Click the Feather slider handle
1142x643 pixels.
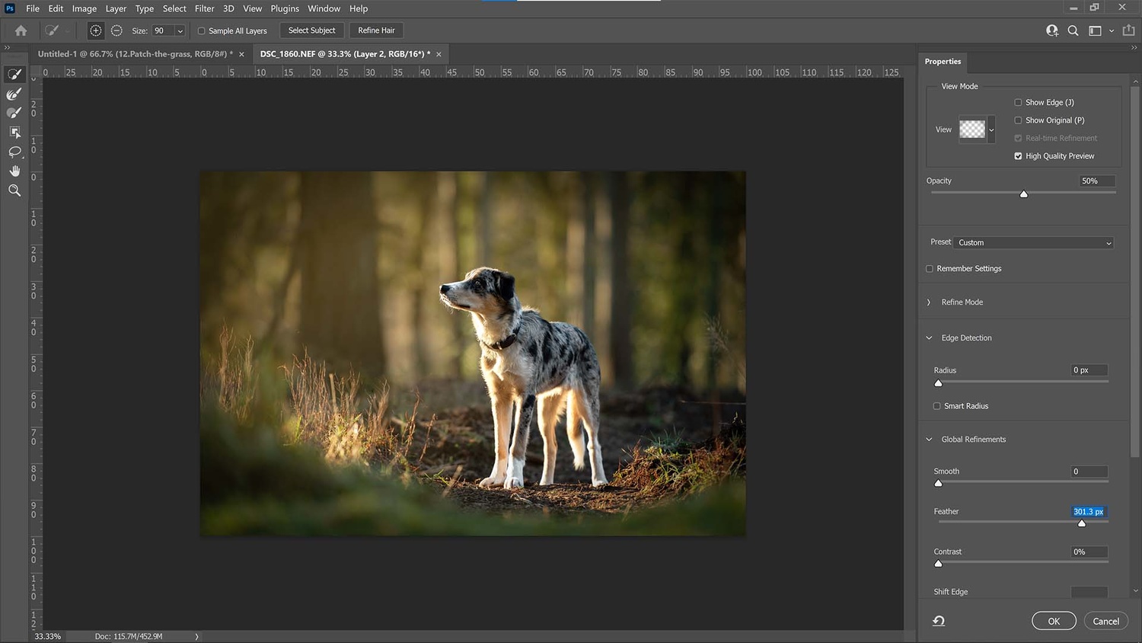coord(1082,523)
